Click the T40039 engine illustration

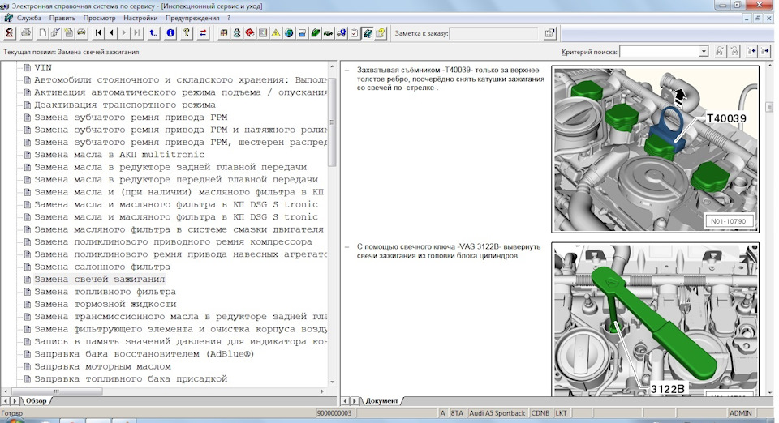pyautogui.click(x=656, y=149)
